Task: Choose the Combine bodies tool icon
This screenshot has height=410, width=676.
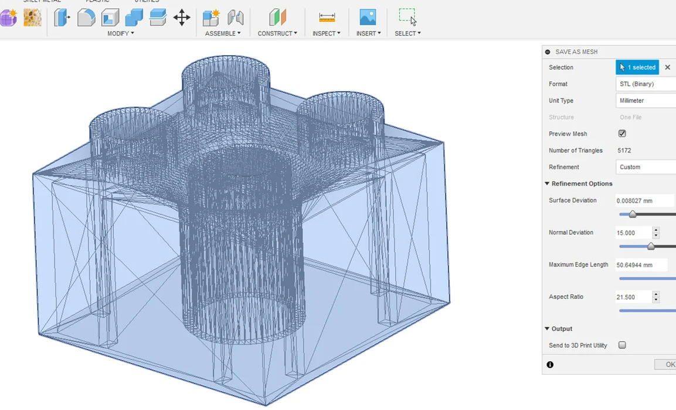Action: point(134,18)
